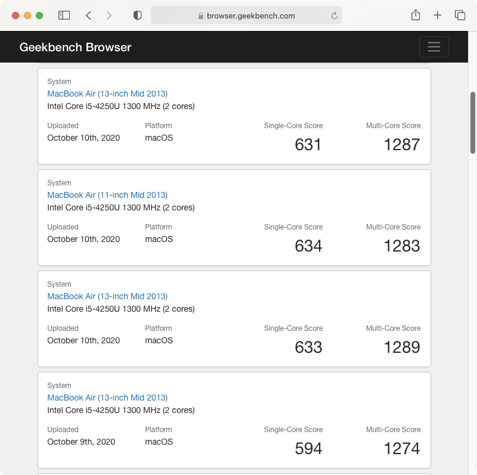Toggle the Safari sidebar icon
477x475 pixels.
[64, 15]
